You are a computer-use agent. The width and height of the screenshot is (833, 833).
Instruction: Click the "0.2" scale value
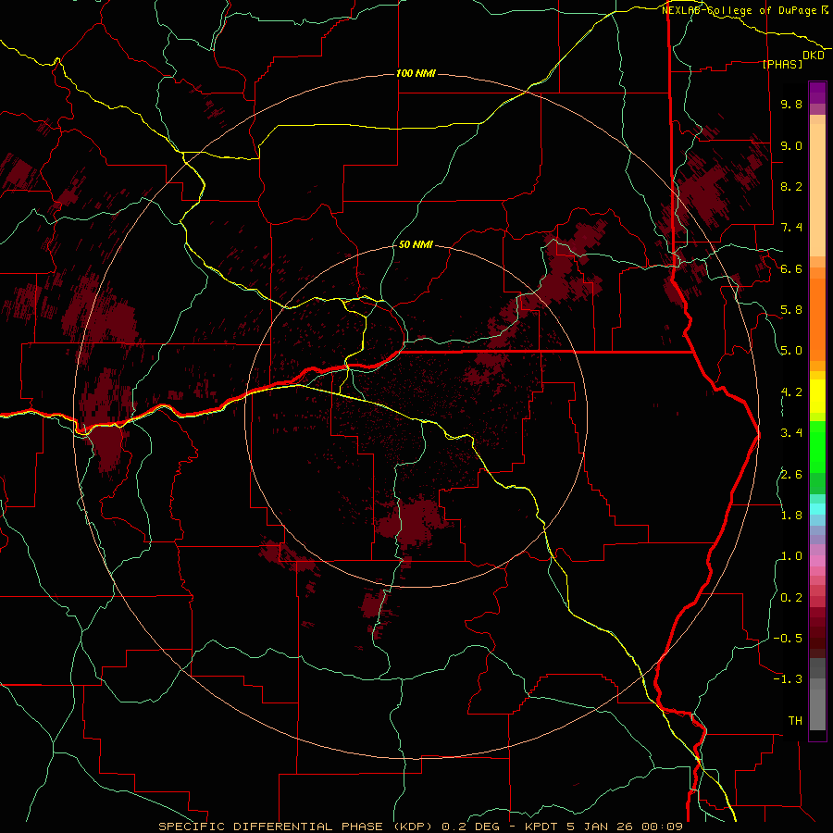point(791,598)
